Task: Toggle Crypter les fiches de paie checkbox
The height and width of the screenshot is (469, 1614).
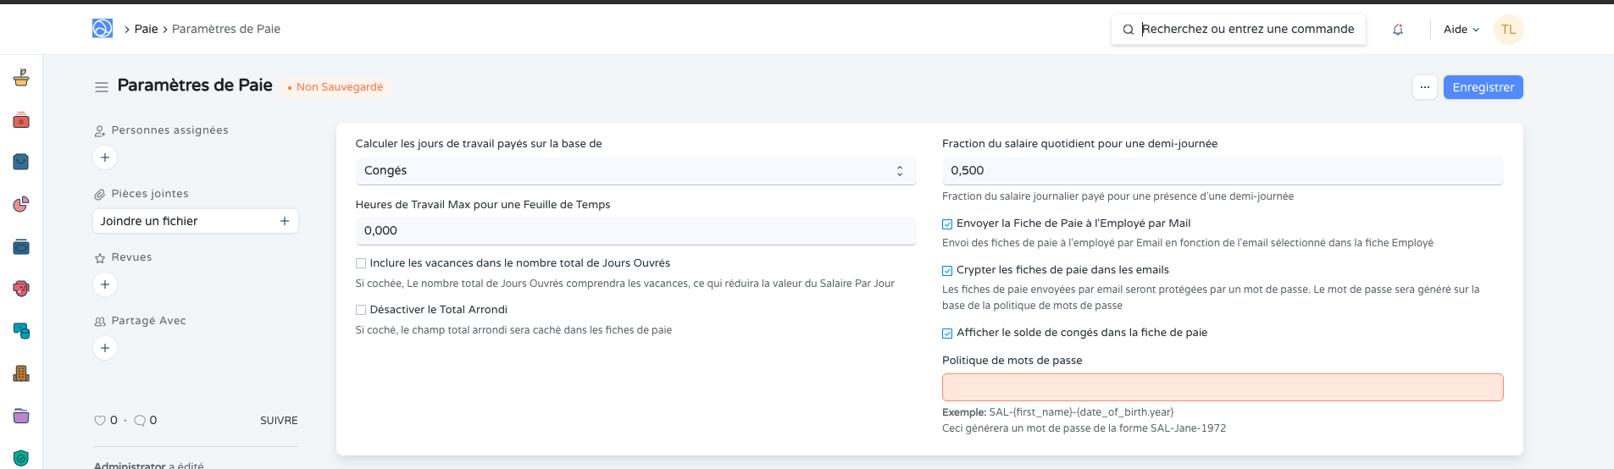Action: click(x=947, y=271)
